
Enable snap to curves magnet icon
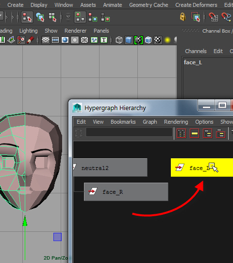pyautogui.click(x=226, y=17)
